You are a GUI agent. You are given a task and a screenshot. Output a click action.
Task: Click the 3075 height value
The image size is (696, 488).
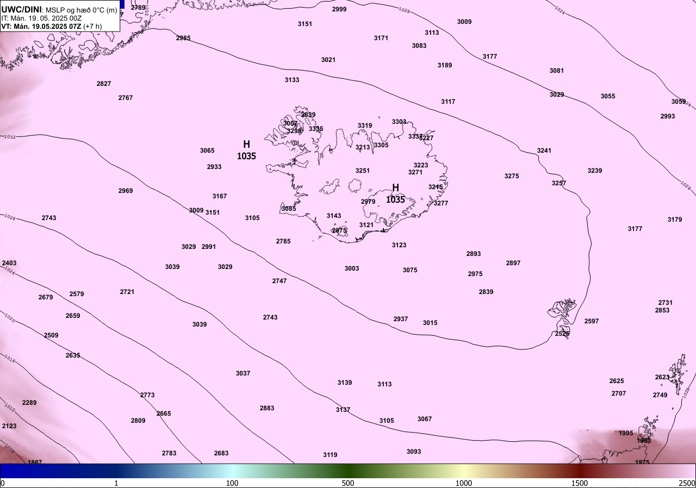pos(410,270)
